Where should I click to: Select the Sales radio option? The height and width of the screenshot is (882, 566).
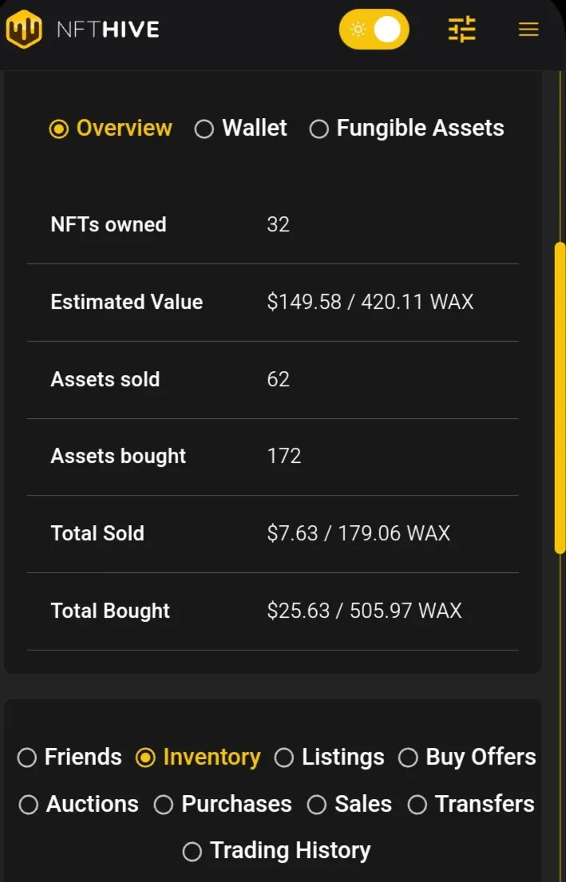tap(350, 805)
